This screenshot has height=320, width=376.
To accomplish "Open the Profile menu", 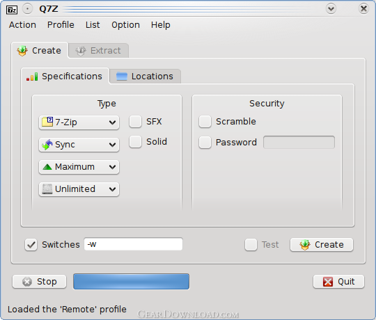I will (x=61, y=25).
